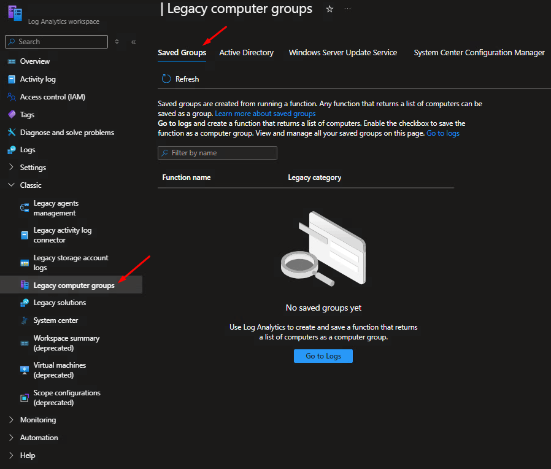This screenshot has width=551, height=469.
Task: Click Access control (IAM) icon
Action: (11, 97)
